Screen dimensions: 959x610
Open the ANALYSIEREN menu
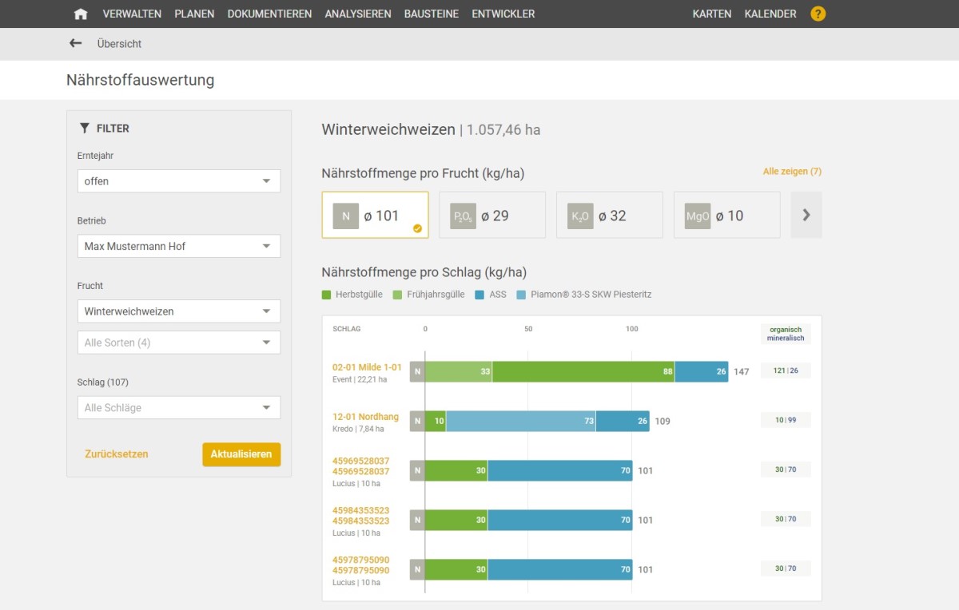[358, 14]
